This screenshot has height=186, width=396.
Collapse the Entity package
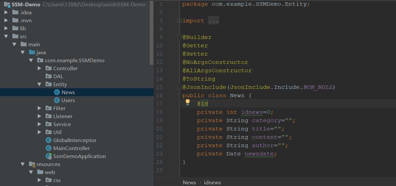39,84
